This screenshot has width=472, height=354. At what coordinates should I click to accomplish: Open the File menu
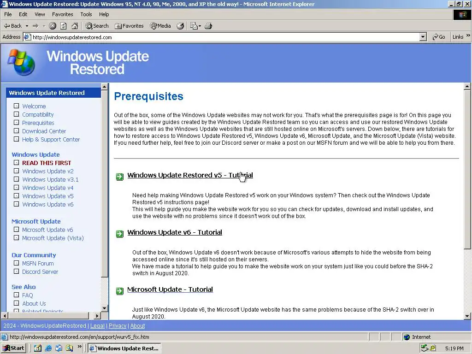pos(8,14)
